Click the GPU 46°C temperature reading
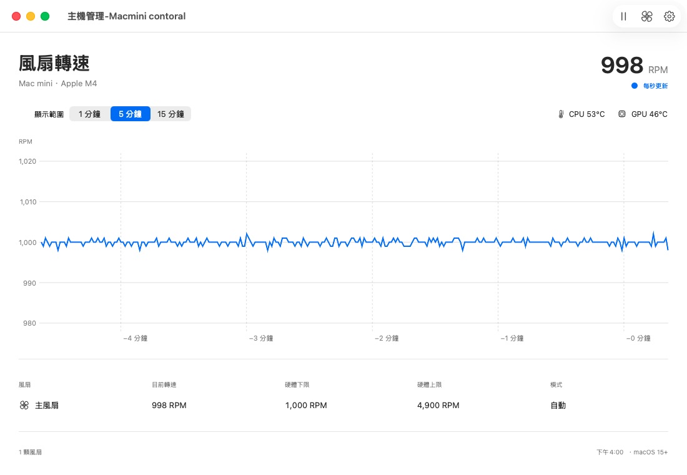Screen dimensions: 687x475 tap(649, 114)
